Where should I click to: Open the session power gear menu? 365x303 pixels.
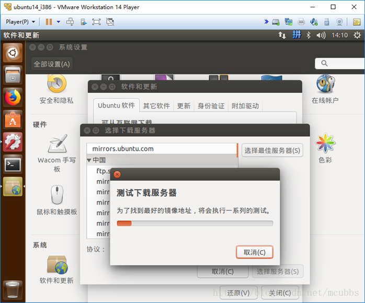[357, 35]
